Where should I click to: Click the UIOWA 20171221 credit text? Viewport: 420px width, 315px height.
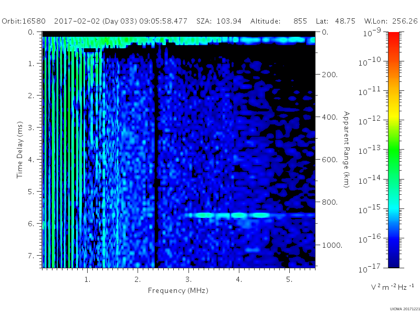pos(405,309)
